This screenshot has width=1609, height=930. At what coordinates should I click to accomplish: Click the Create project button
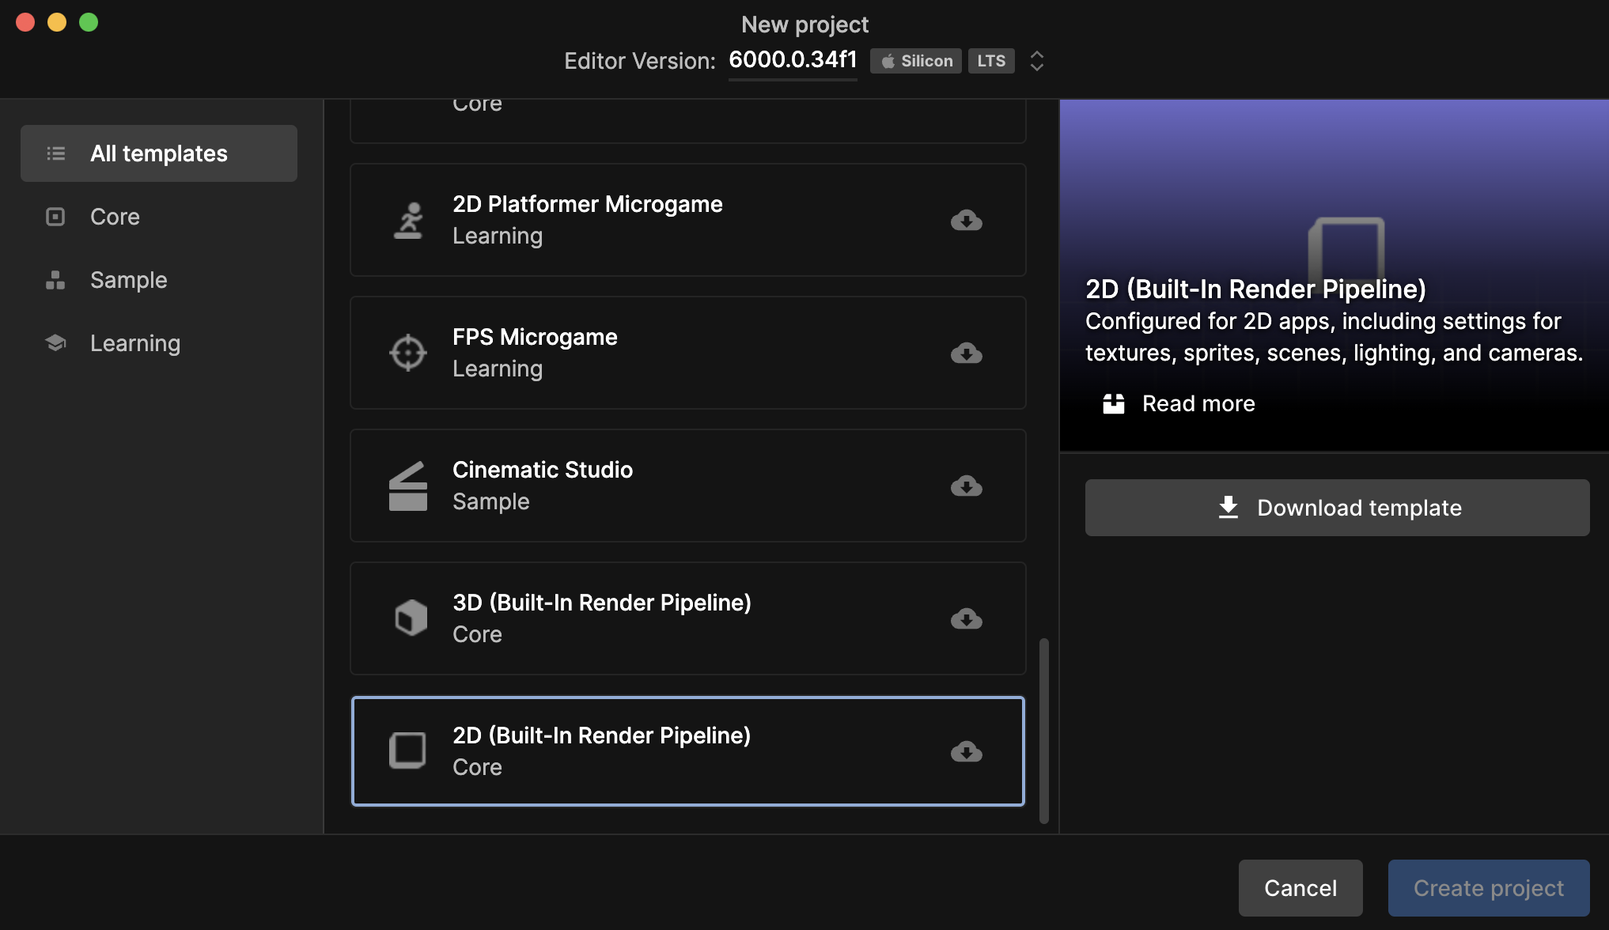click(x=1489, y=888)
